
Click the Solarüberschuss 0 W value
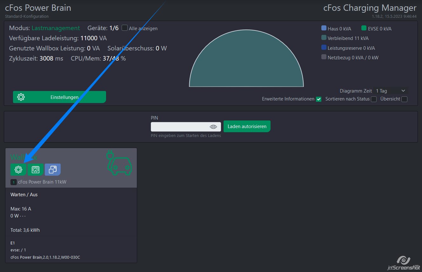click(x=161, y=49)
